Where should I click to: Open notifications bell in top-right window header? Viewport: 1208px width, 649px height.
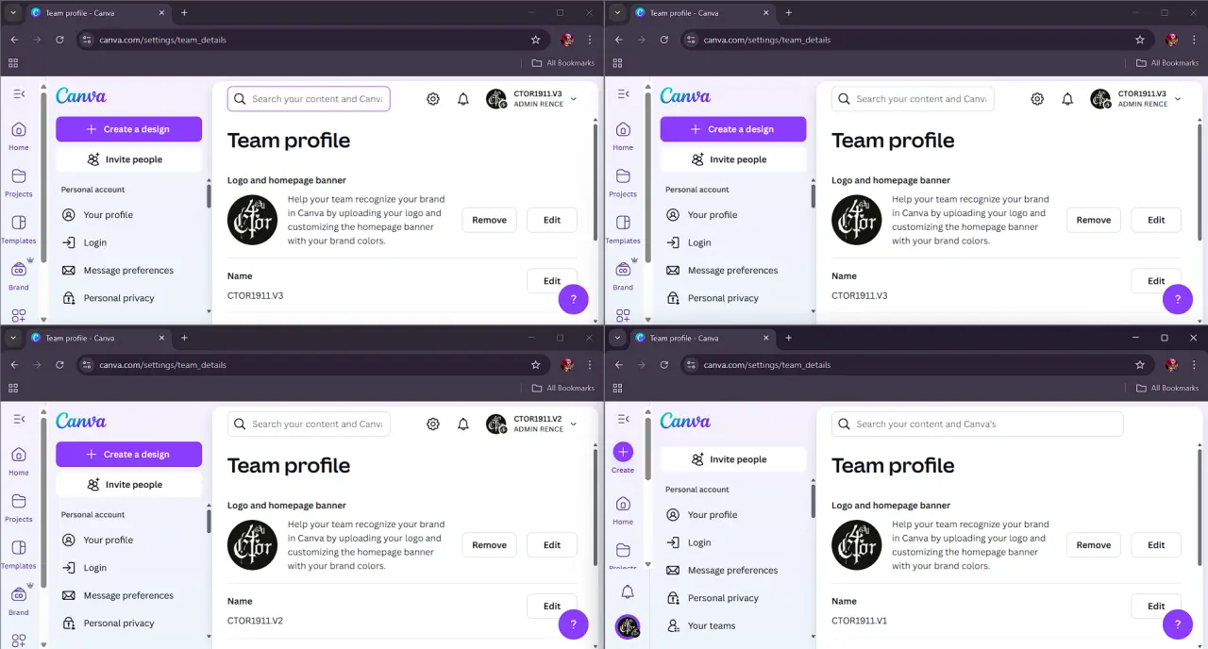coord(1067,99)
